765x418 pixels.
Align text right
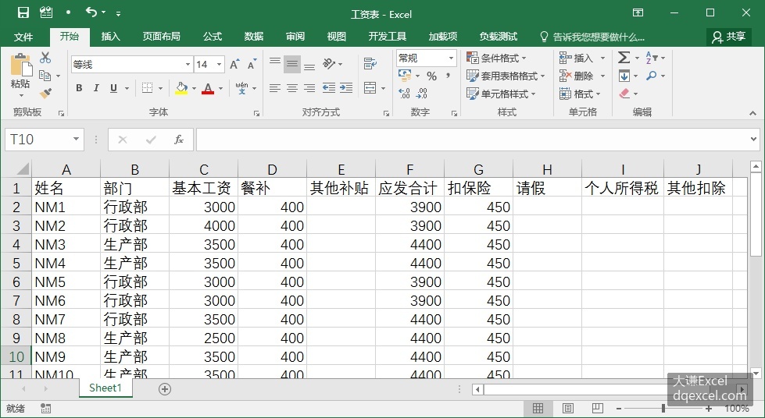point(309,87)
